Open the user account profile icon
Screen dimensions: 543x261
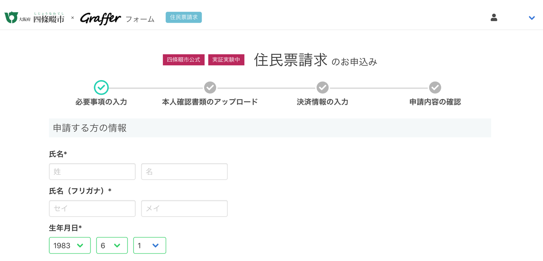pyautogui.click(x=494, y=17)
